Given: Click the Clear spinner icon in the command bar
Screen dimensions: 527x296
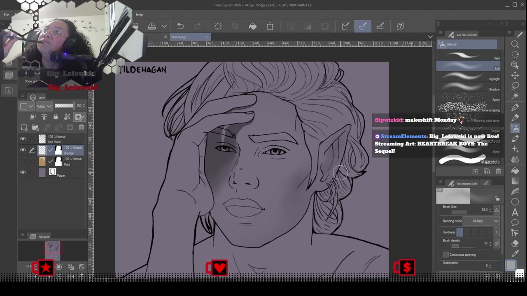Looking at the screenshot, I should 218,26.
